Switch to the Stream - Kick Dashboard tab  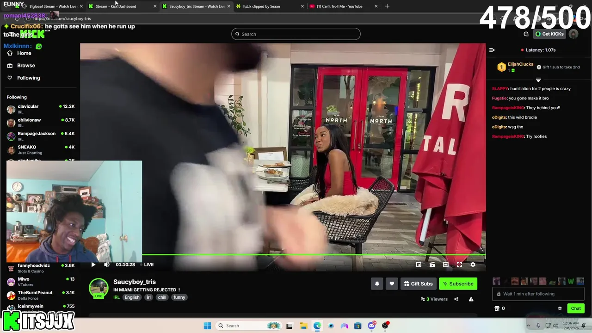coord(123,6)
